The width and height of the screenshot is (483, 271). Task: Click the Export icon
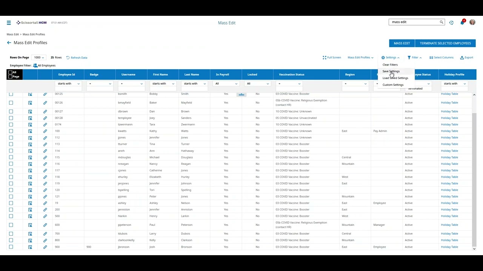click(462, 58)
